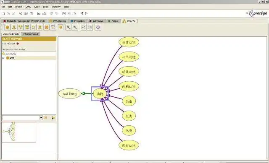This screenshot has width=269, height=163.
Task: Open the OWL menu
Action: (28, 7)
